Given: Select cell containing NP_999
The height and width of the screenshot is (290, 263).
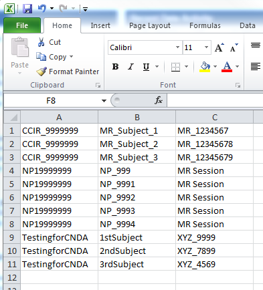Looking at the screenshot, I should click(137, 170).
